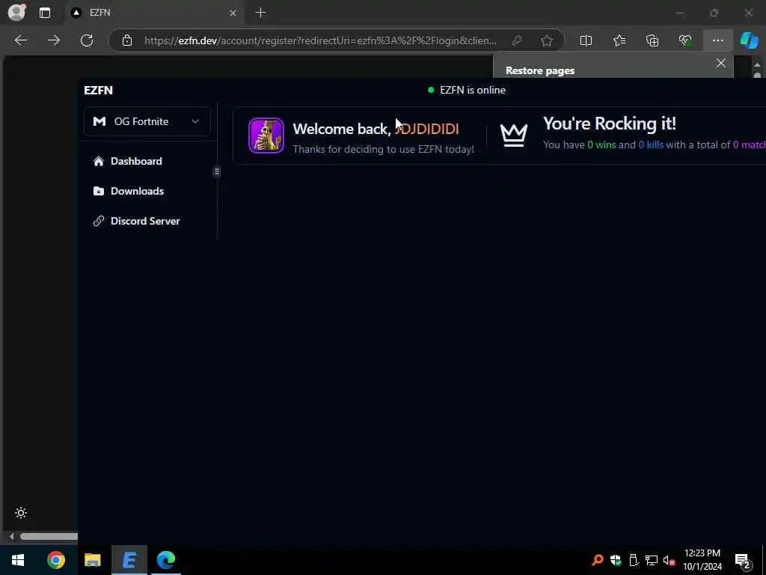Toggle the light/dark theme sun icon
This screenshot has width=766, height=575.
tap(20, 512)
